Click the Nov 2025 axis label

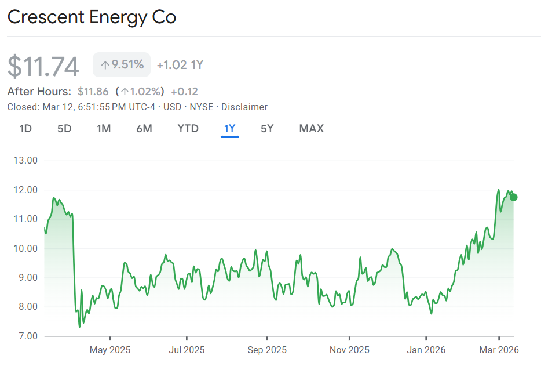pyautogui.click(x=349, y=350)
